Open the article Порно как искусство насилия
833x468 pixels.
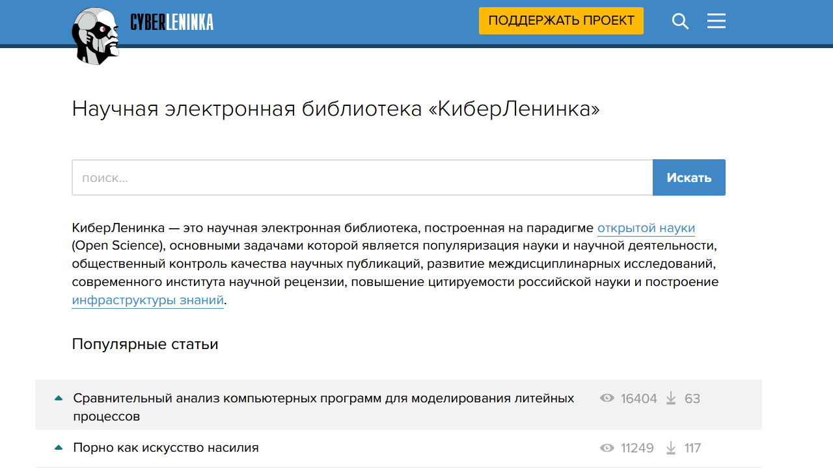[x=166, y=447]
